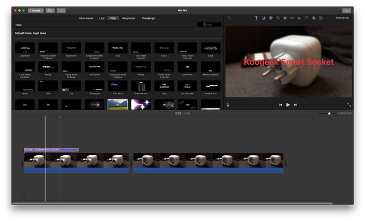Viewport: 365px width, 221px height.
Task: Choose Standard nedre tredjedel title
Action: tap(48, 48)
